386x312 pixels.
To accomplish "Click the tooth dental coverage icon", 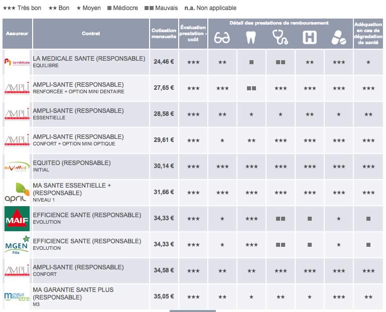I will [251, 38].
